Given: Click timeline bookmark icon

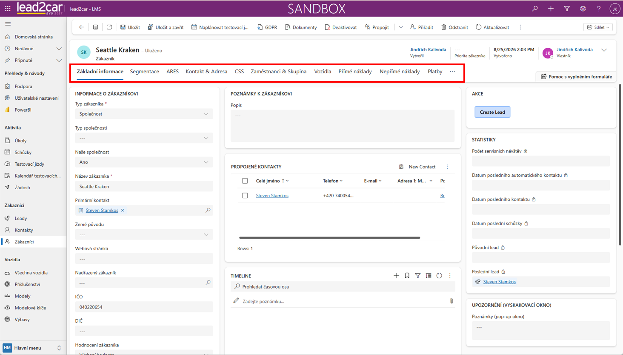Looking at the screenshot, I should click(407, 276).
